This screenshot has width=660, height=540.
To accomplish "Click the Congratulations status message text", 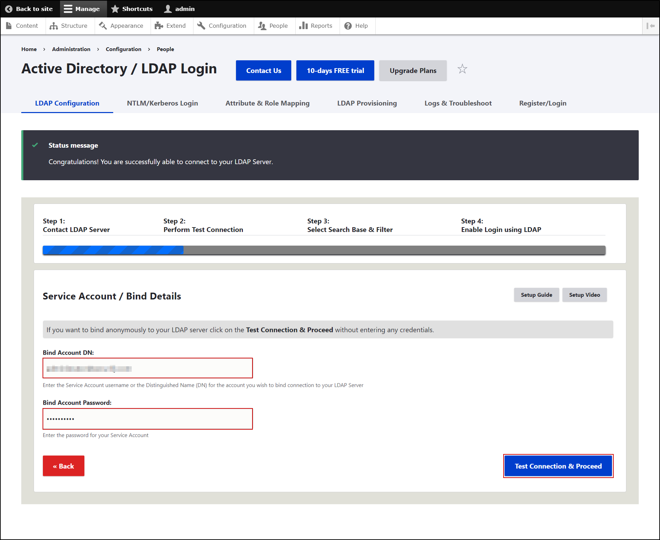I will pyautogui.click(x=161, y=162).
